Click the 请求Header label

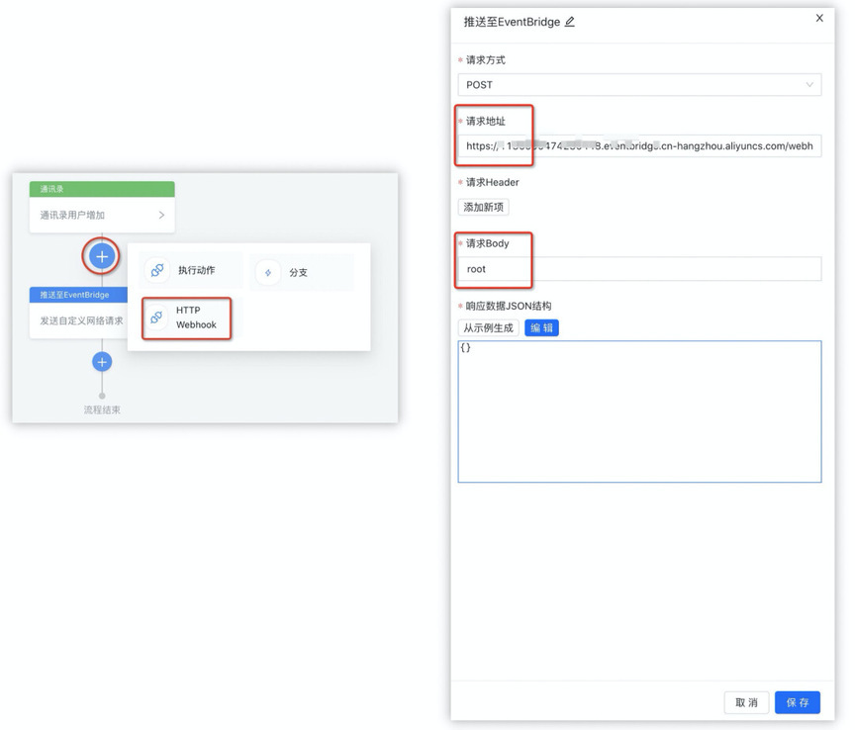pos(492,182)
